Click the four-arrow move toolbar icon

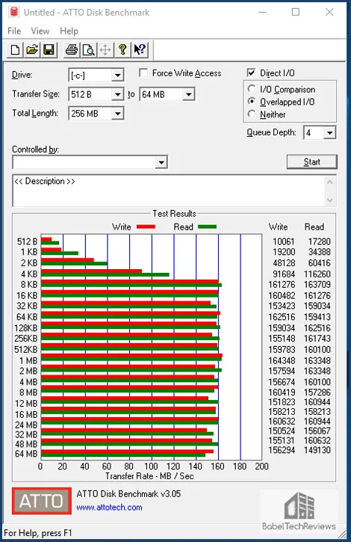coord(105,50)
